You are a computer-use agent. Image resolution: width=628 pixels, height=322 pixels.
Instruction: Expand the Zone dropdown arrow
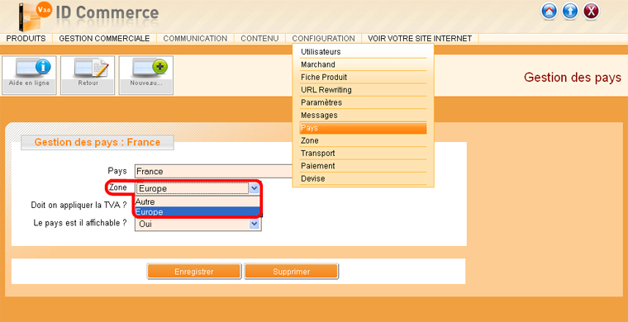pyautogui.click(x=255, y=188)
